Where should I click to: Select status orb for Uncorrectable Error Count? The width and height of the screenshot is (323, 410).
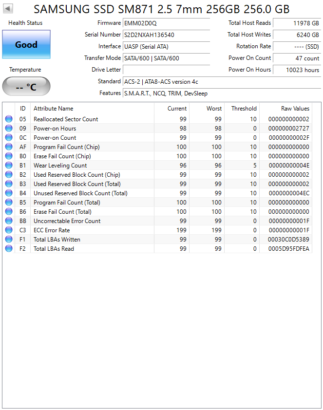(x=9, y=221)
